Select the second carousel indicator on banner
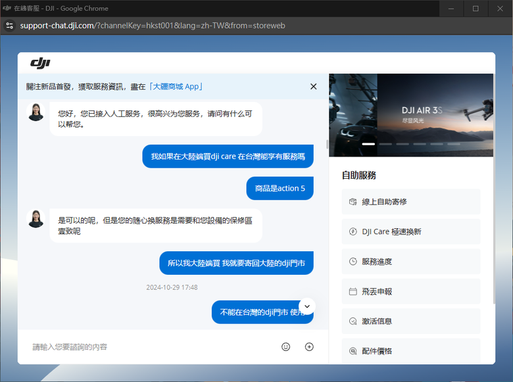The width and height of the screenshot is (513, 382). (385, 144)
